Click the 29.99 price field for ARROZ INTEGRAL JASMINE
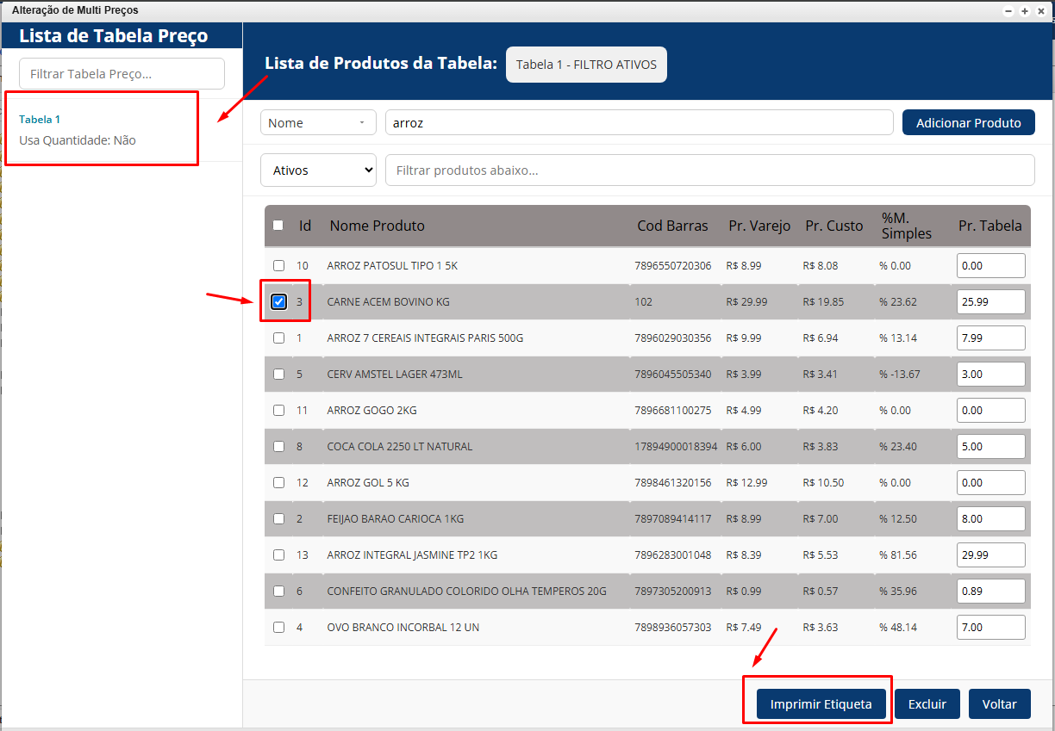 [990, 554]
